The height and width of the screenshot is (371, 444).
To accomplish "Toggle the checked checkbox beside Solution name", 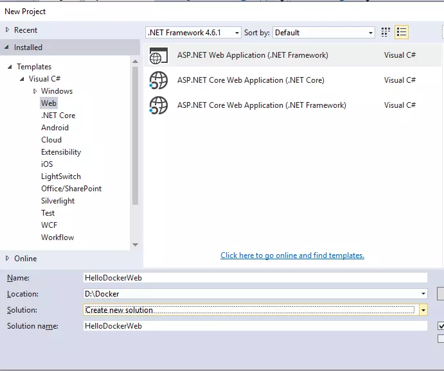I will pos(441,326).
